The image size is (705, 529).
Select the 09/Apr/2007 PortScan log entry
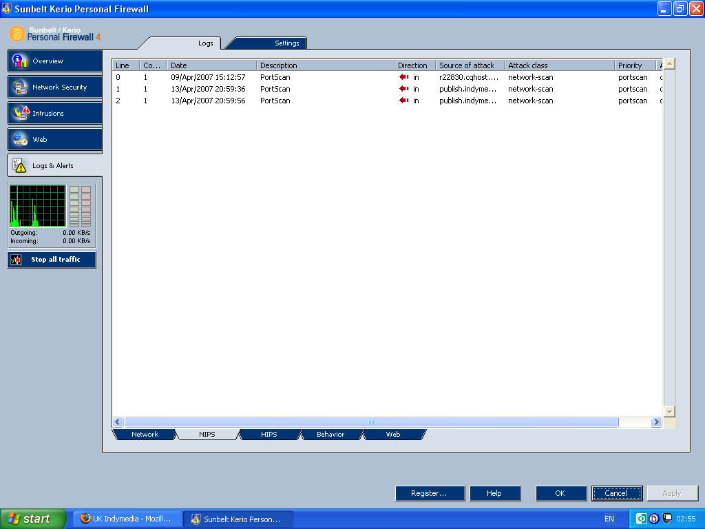tap(275, 77)
